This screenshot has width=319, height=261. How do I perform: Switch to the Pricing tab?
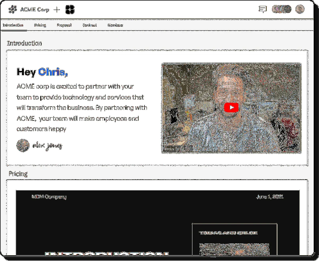pos(40,25)
